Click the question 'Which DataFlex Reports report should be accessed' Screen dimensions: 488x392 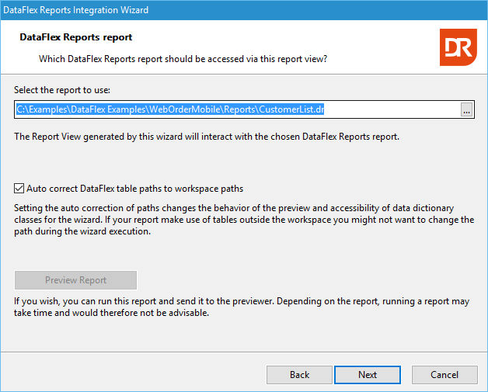pos(183,59)
